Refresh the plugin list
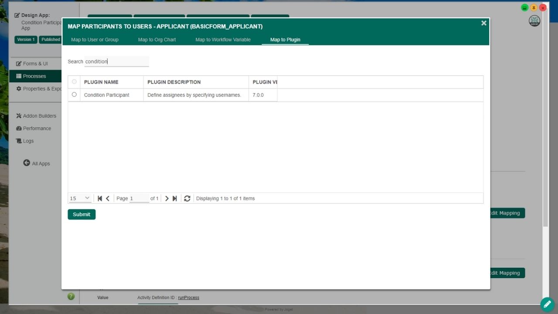The height and width of the screenshot is (314, 558). (187, 198)
